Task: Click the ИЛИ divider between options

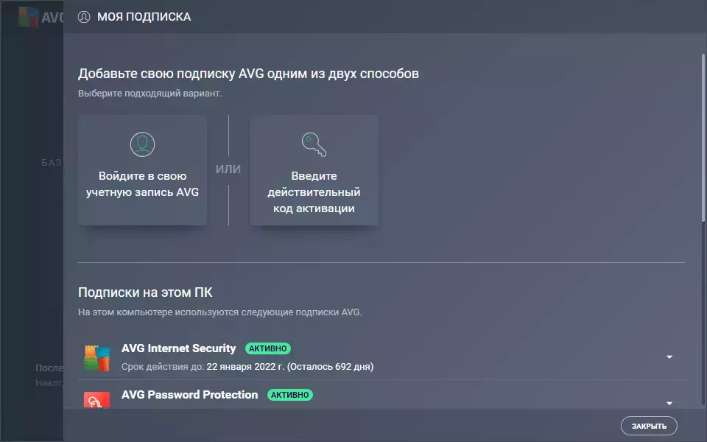Action: tap(228, 169)
